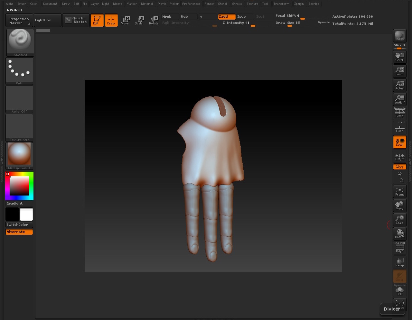This screenshot has height=320, width=412.
Task: Toggle the Zsub sculpt mode
Action: point(241,17)
